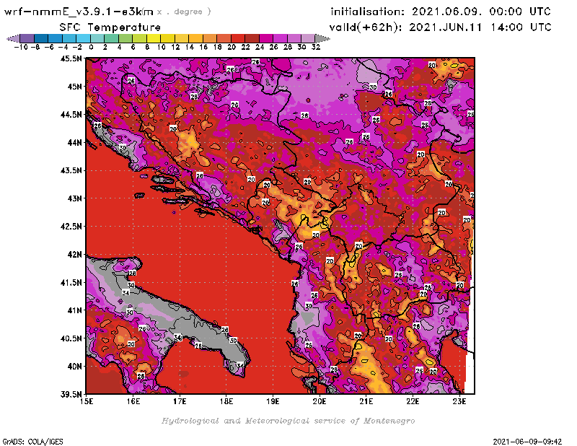Select the '43.5N' latitude label

(71, 170)
